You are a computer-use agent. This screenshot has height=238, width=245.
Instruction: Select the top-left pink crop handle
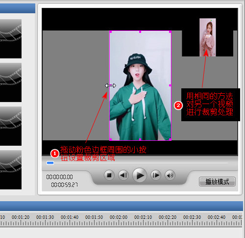[111, 32]
